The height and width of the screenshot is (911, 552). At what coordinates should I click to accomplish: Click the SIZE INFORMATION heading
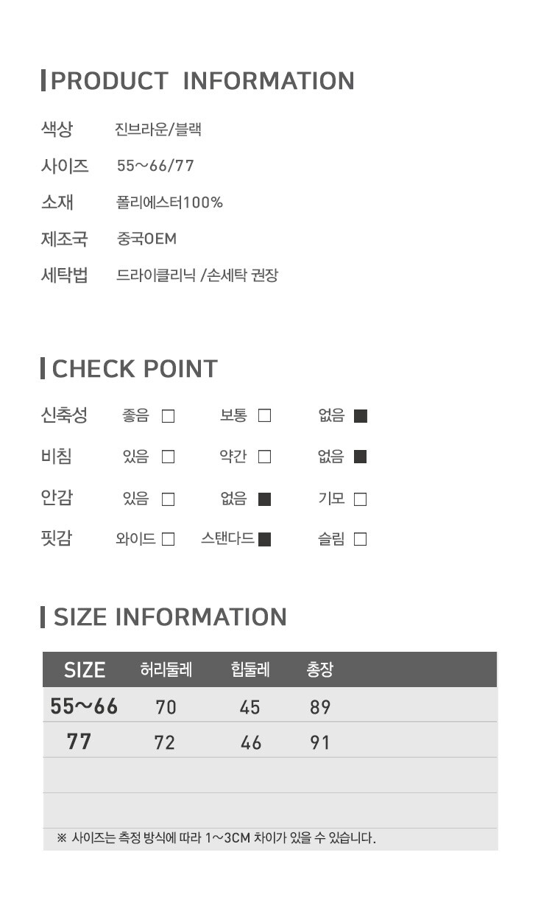click(170, 617)
